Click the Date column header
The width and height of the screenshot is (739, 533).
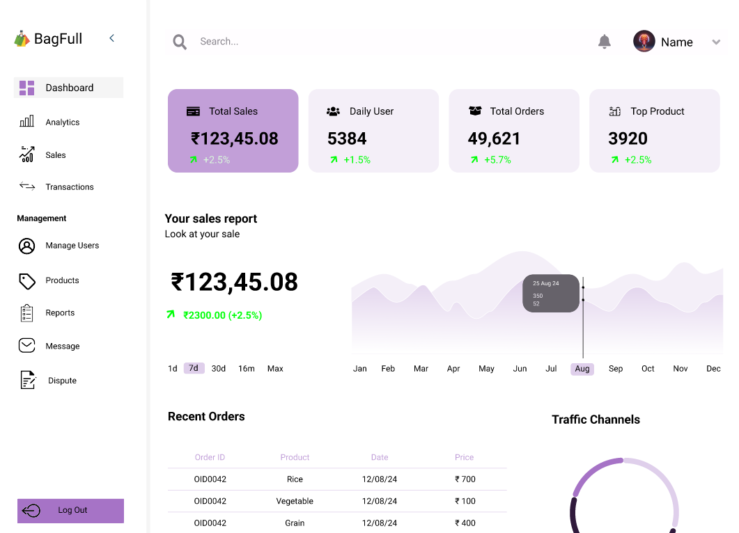[380, 457]
